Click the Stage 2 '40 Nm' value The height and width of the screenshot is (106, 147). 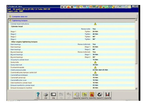(95, 34)
